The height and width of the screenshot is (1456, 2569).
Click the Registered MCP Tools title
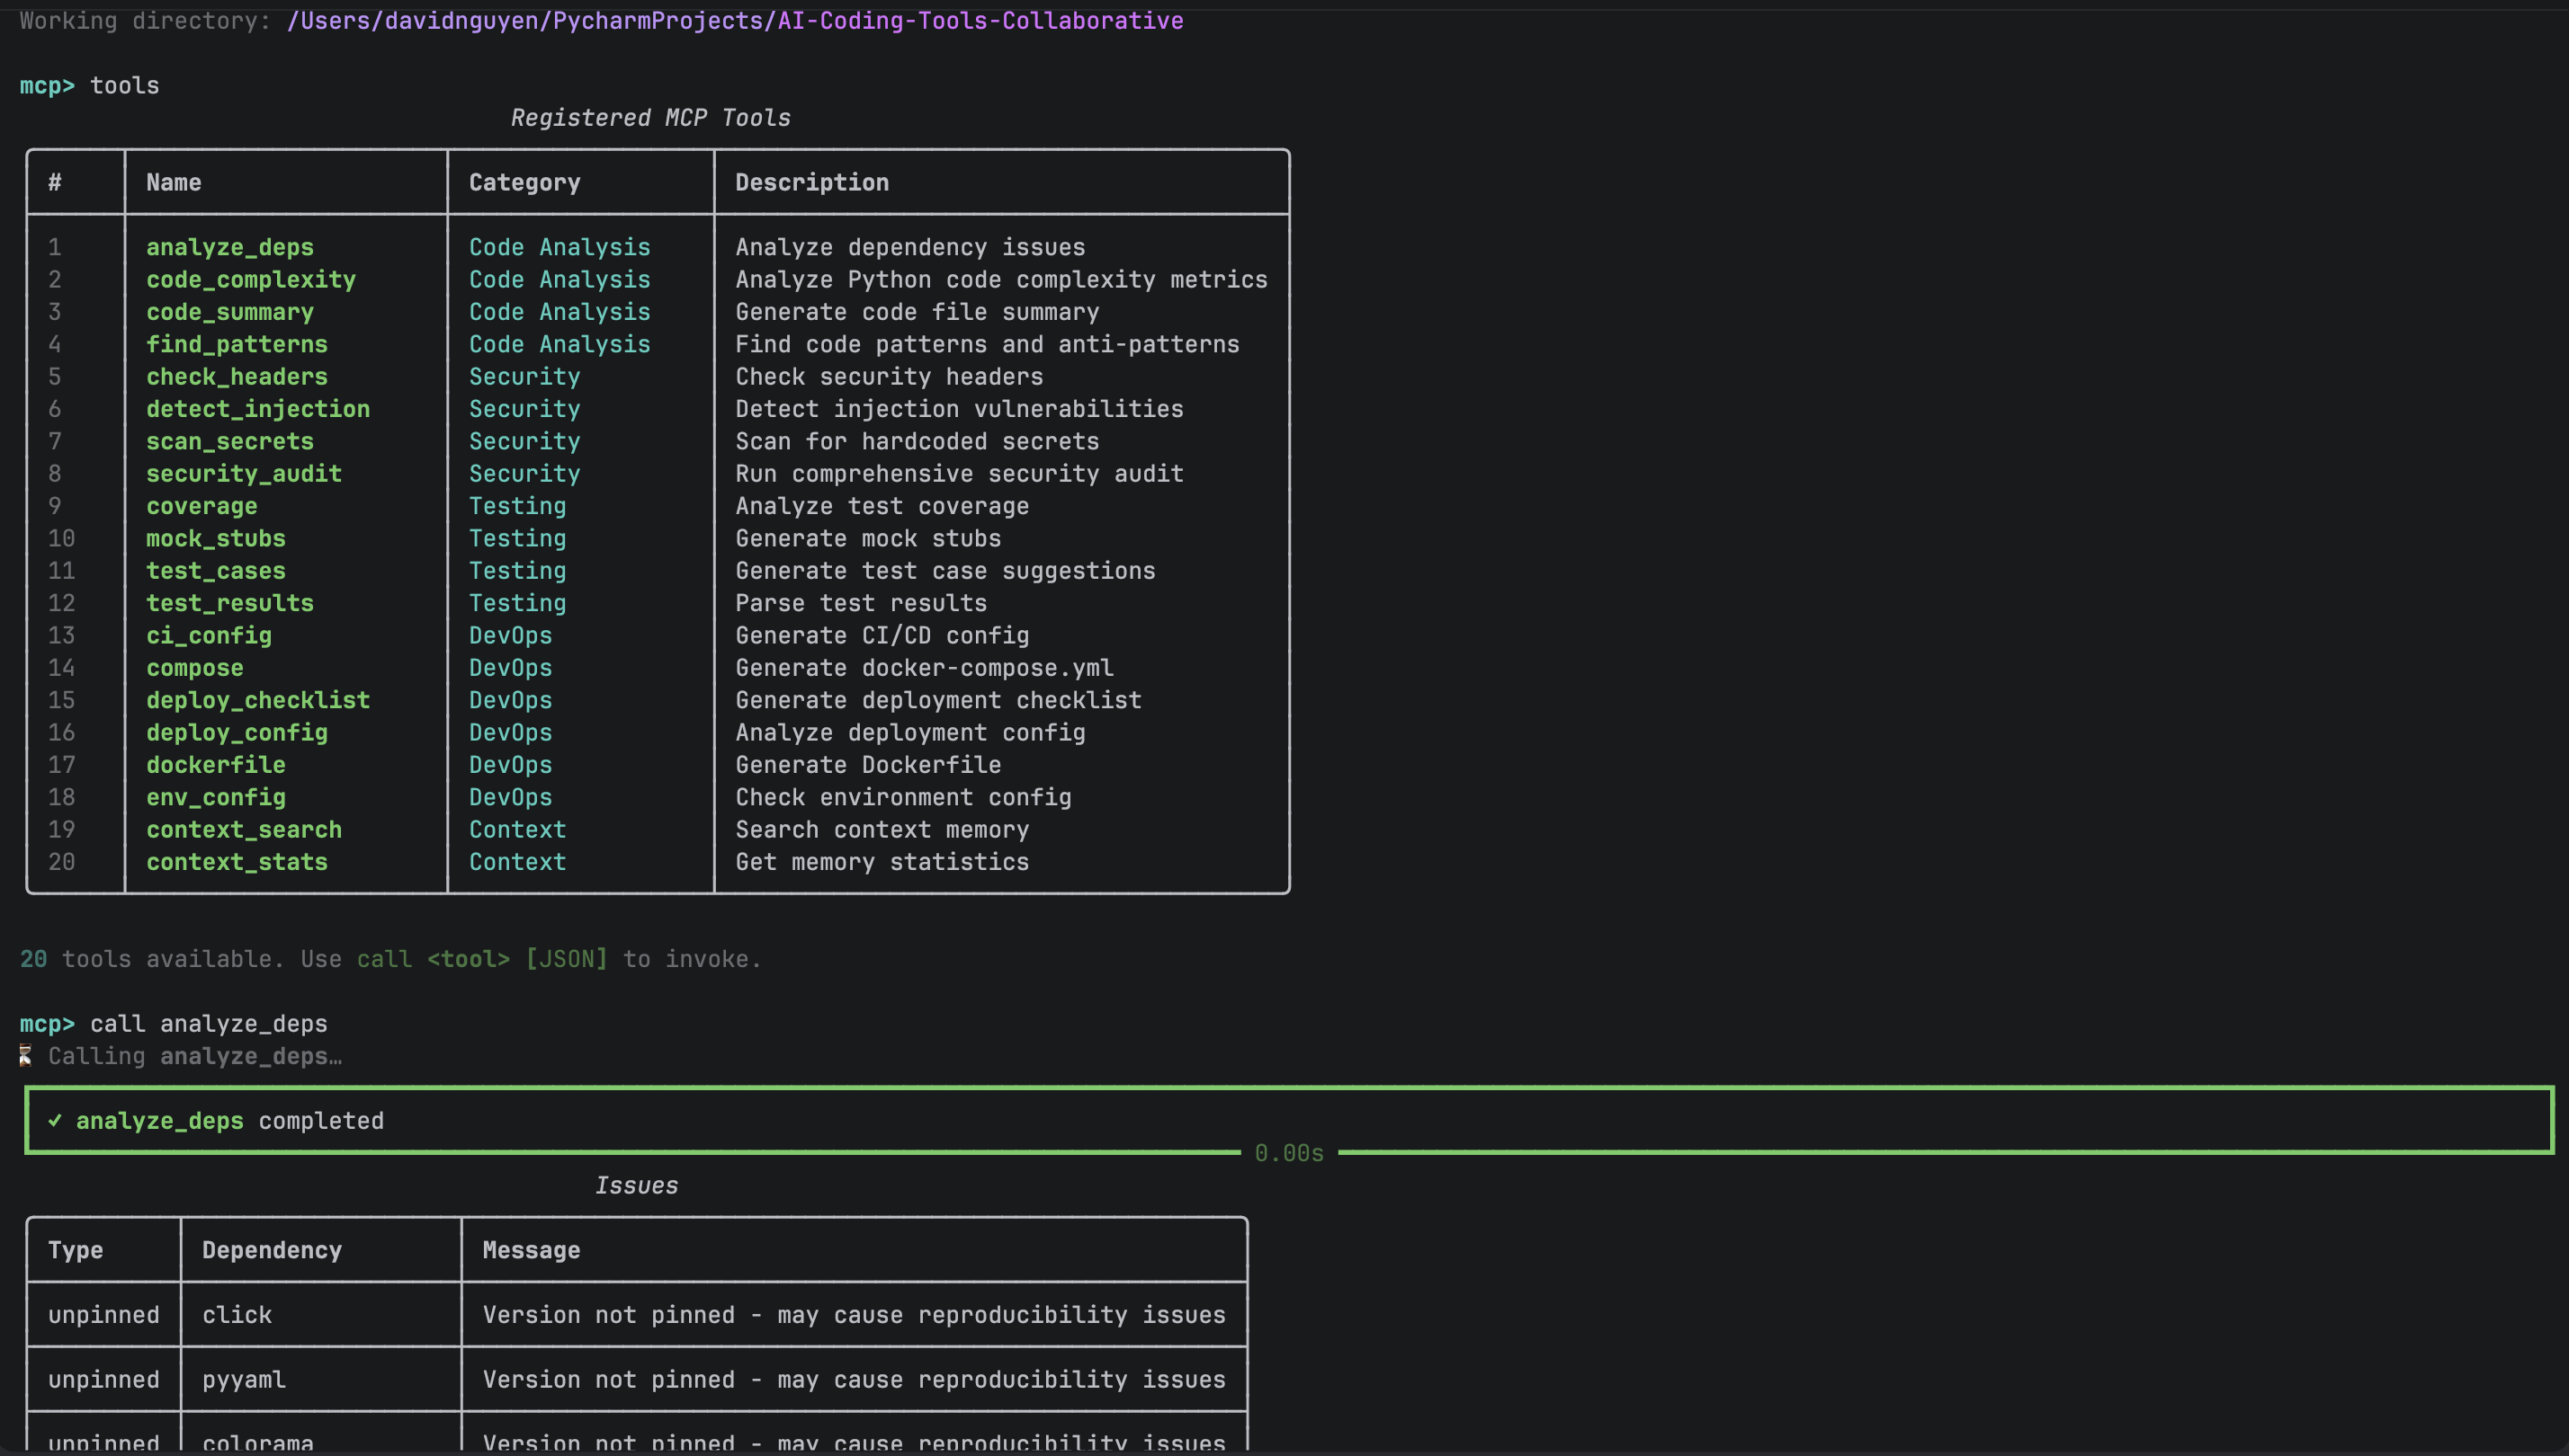tap(649, 117)
